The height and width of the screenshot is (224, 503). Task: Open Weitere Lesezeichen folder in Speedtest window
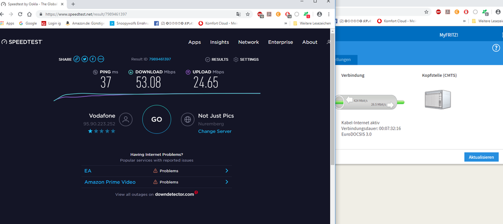[312, 23]
